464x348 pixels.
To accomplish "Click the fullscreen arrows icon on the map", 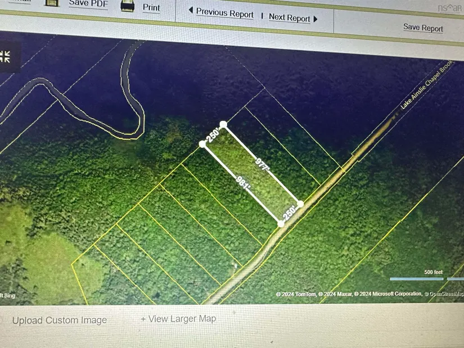I will click(x=5, y=56).
